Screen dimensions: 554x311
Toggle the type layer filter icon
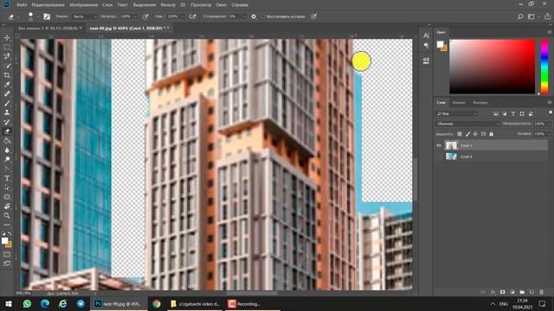coord(513,114)
